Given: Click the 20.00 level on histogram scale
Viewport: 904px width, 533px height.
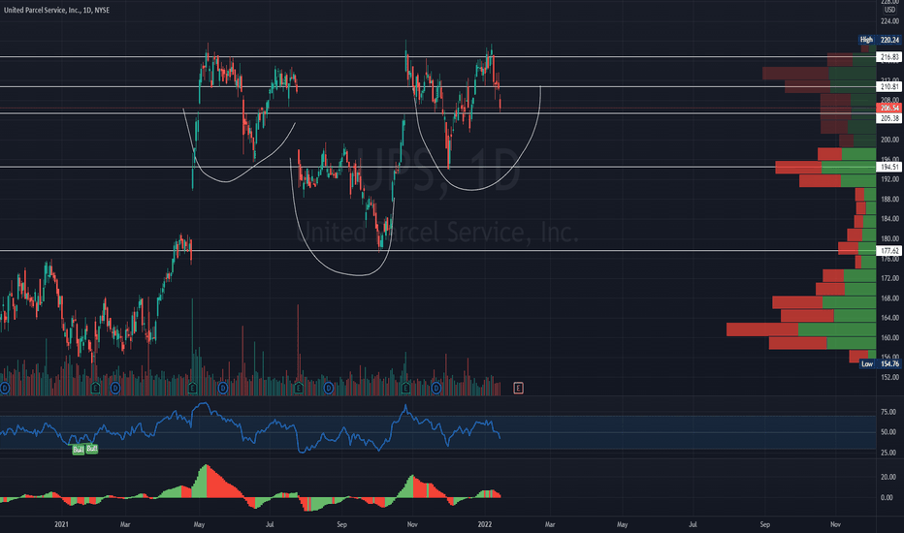Looking at the screenshot, I should 888,477.
